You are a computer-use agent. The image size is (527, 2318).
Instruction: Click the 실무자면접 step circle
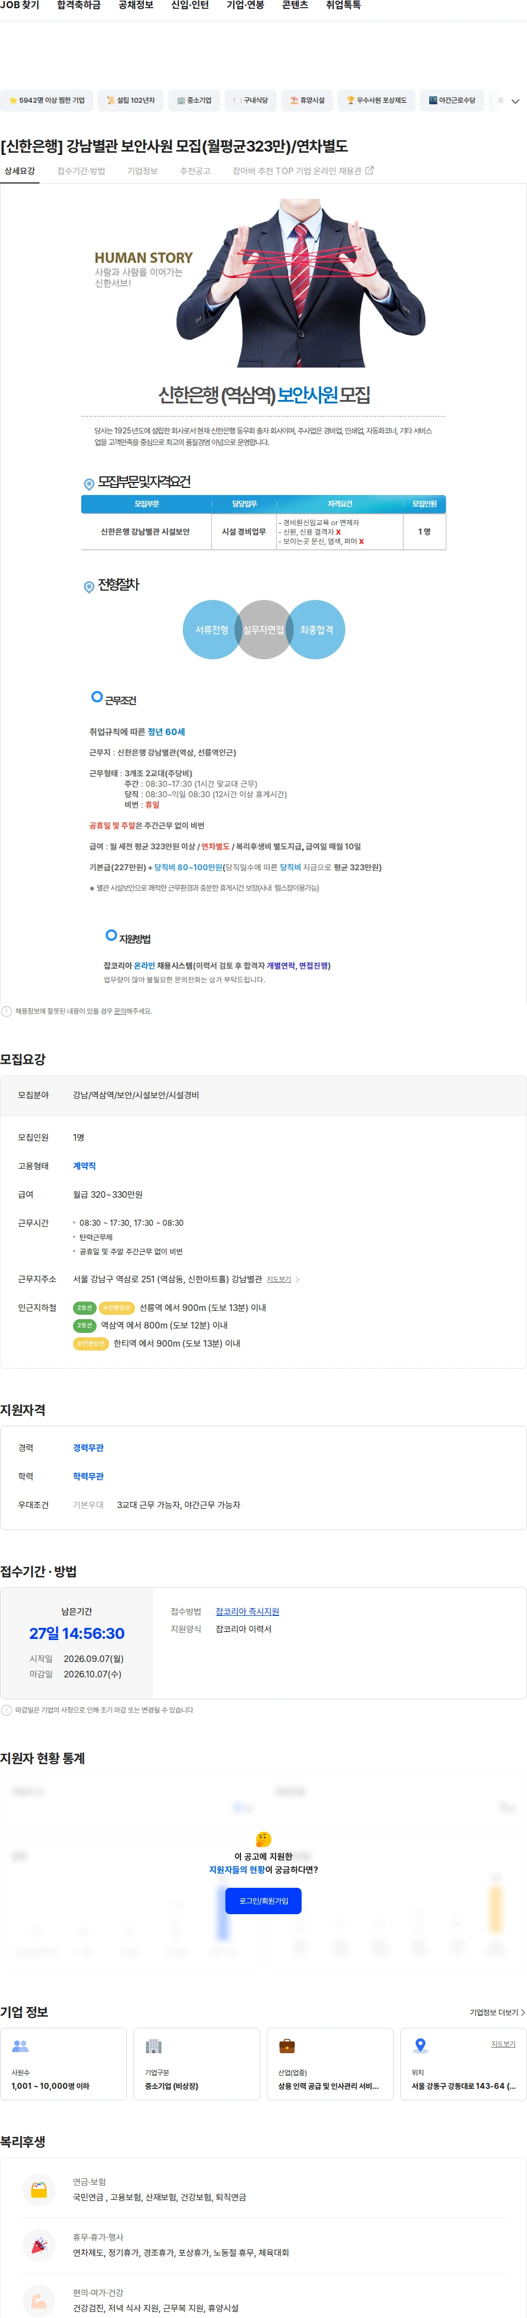point(263,630)
